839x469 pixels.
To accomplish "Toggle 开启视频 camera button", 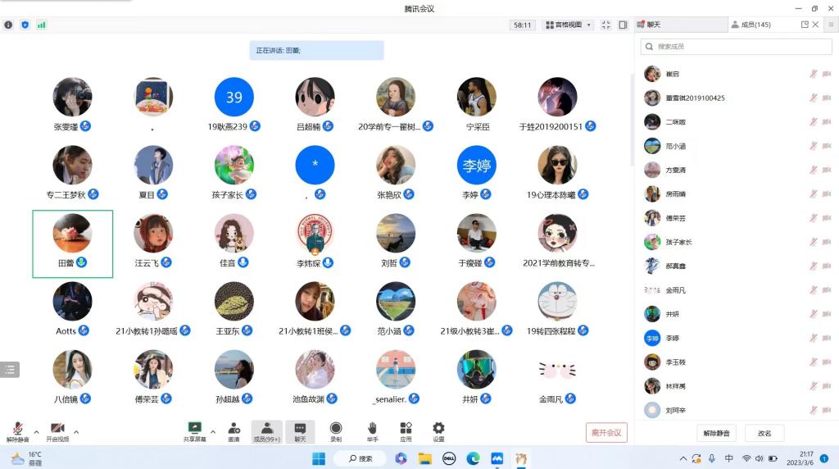I will [57, 429].
